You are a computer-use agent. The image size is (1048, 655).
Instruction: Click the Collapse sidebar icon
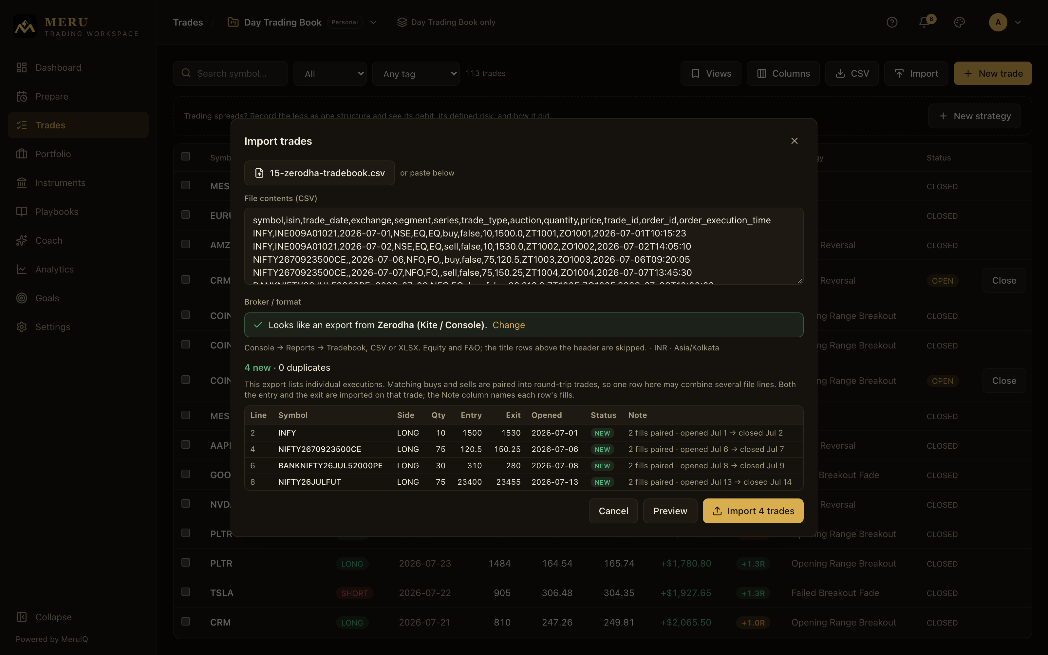pos(22,617)
